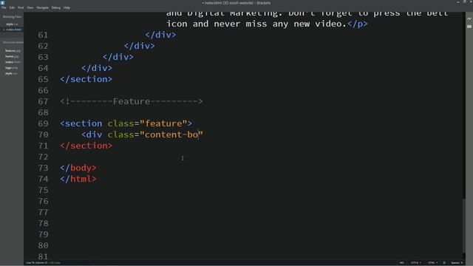Open the Extension Manager icon
Image resolution: width=473 pixels, height=266 pixels.
[x=469, y=27]
